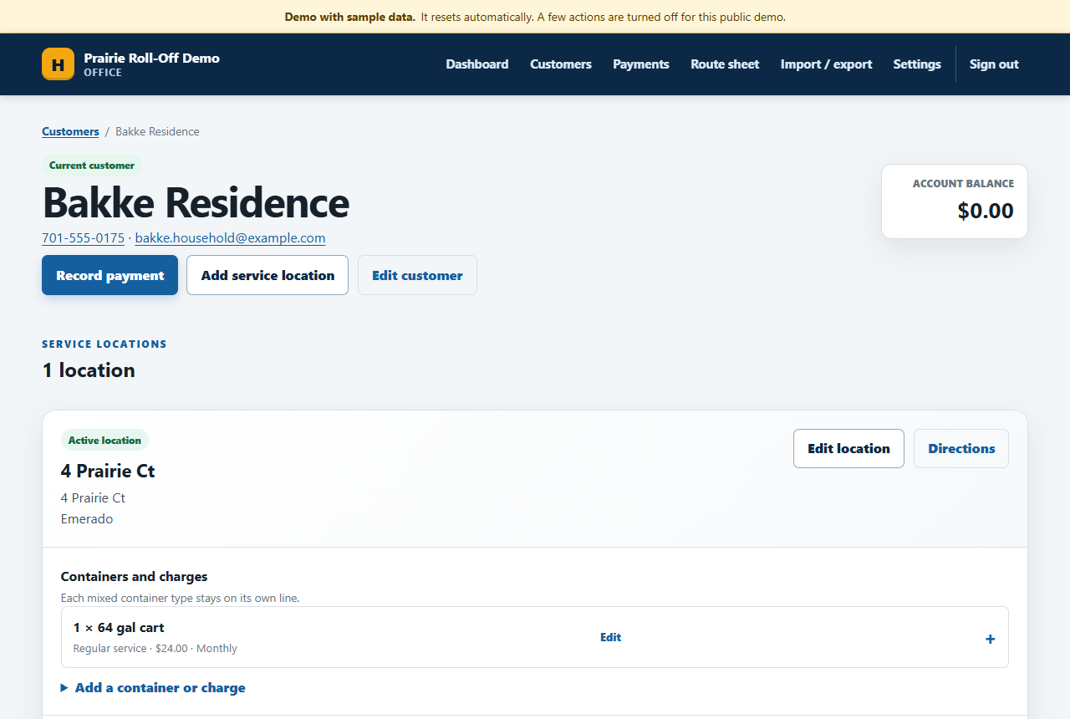The image size is (1070, 719).
Task: Open Settings from the top navigation
Action: pyautogui.click(x=917, y=64)
